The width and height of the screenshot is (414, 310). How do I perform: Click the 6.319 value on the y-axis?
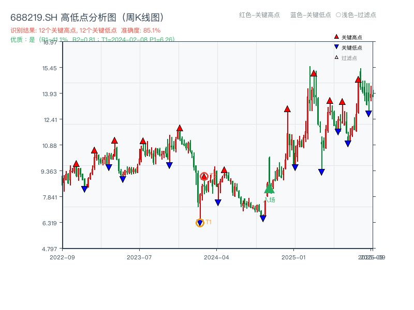[50, 224]
